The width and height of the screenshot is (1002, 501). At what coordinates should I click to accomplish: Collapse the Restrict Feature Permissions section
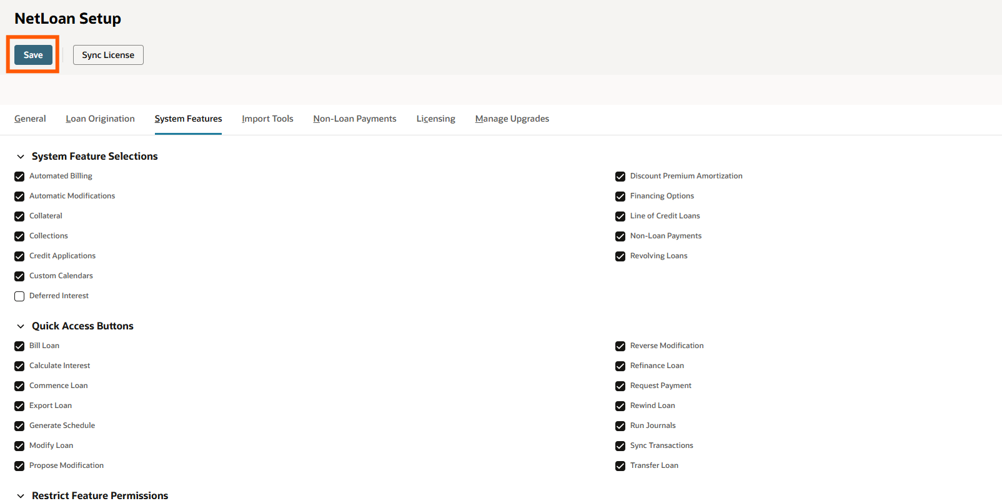[x=21, y=495]
